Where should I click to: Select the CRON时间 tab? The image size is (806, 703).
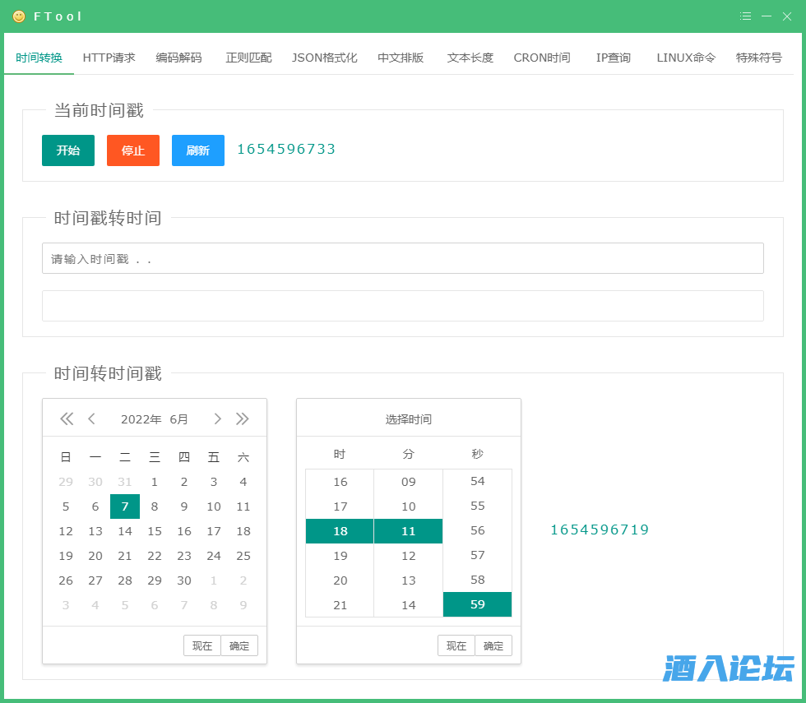[x=541, y=58]
